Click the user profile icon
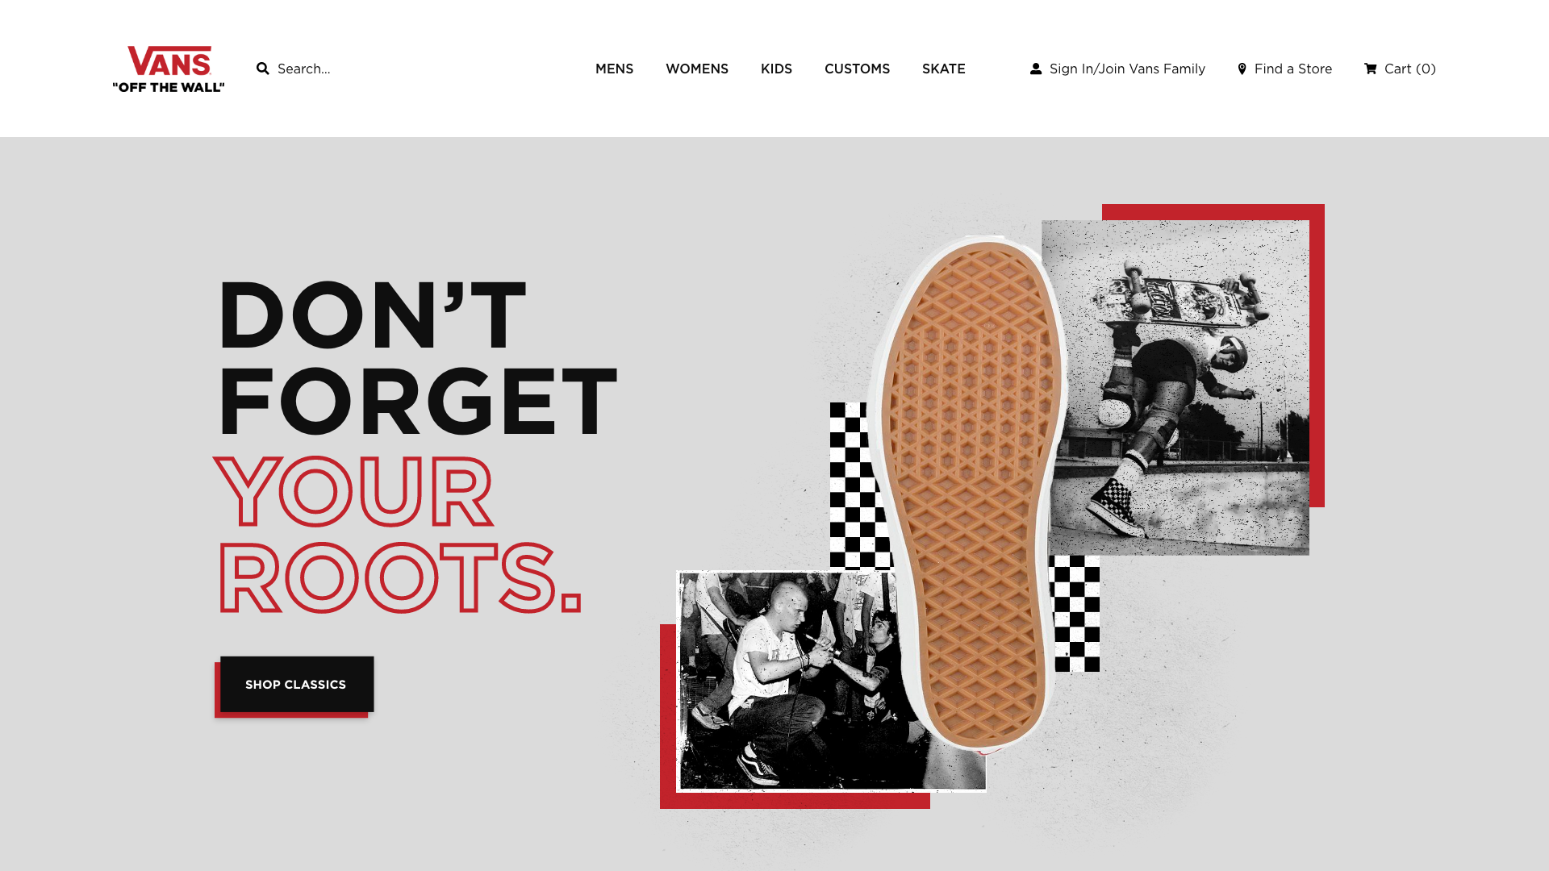 pyautogui.click(x=1036, y=69)
